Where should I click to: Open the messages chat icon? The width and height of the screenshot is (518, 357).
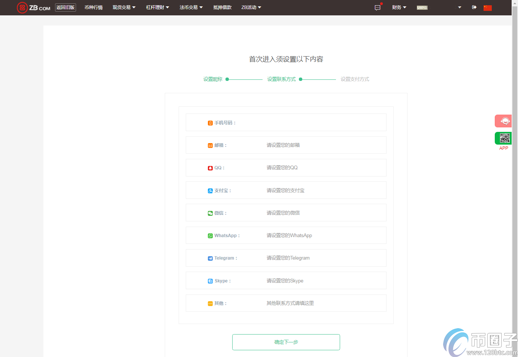[x=378, y=7]
